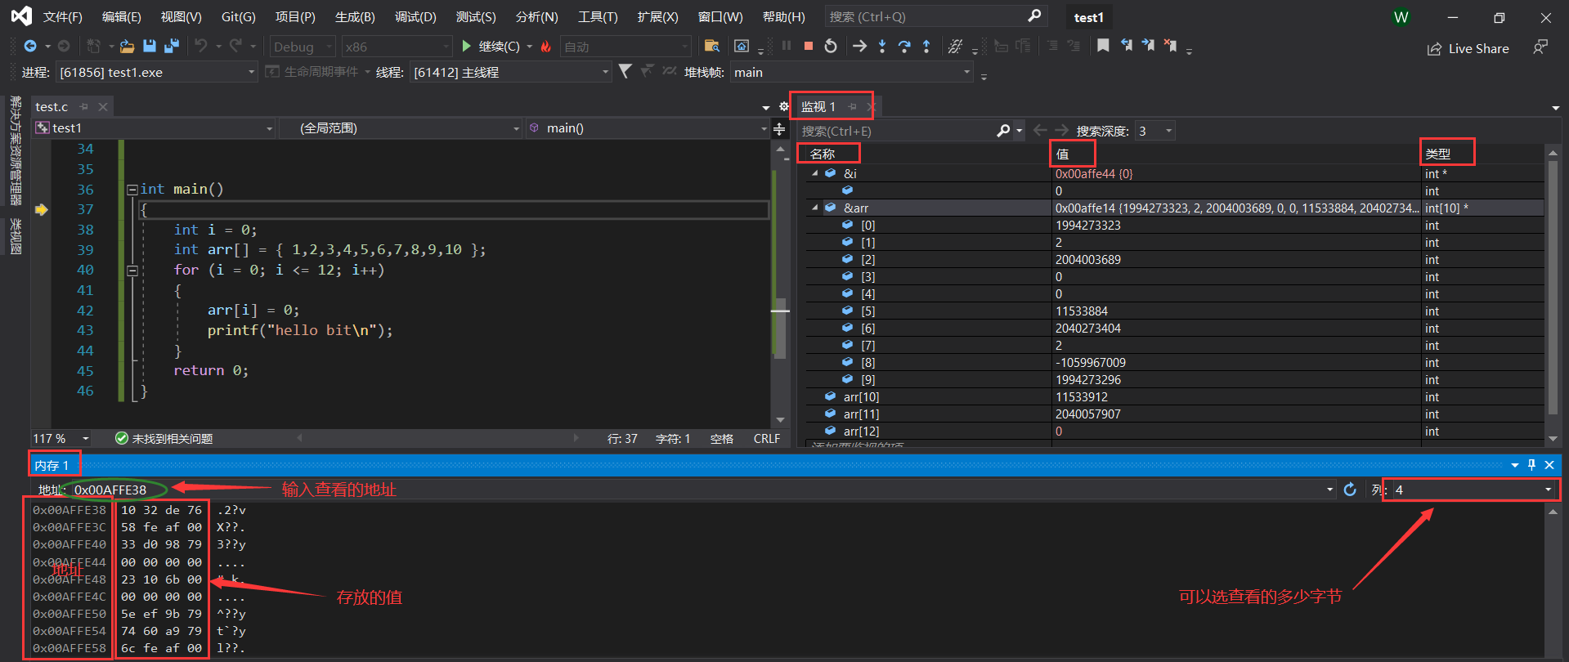Screen dimensions: 1569x662
Task: Click the Redo arrow icon
Action: pyautogui.click(x=235, y=47)
